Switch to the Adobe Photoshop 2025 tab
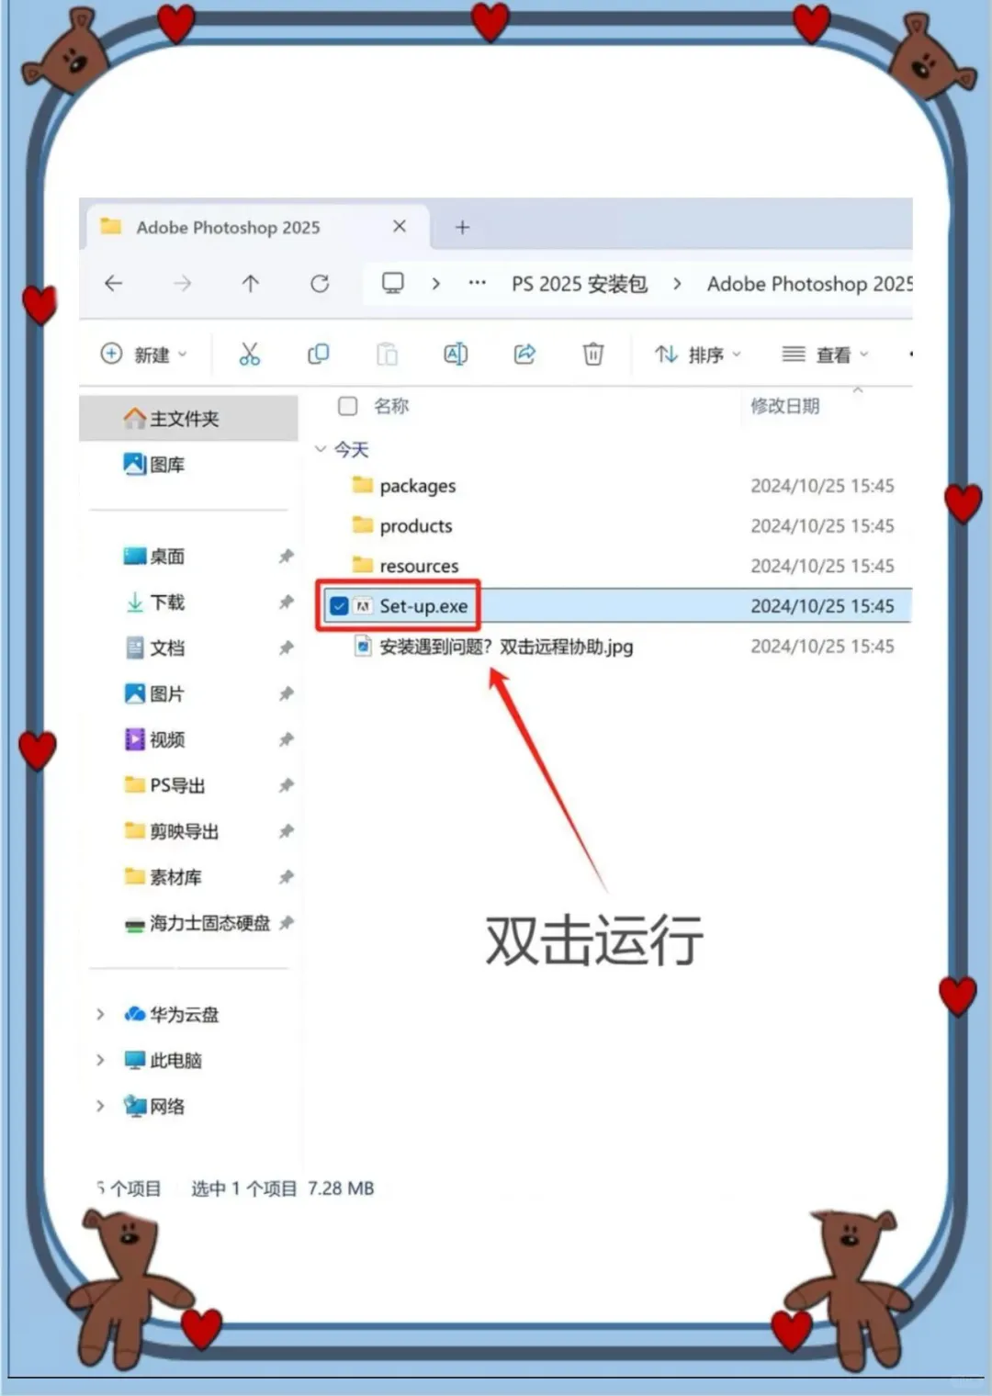The height and width of the screenshot is (1396, 992). [x=228, y=227]
